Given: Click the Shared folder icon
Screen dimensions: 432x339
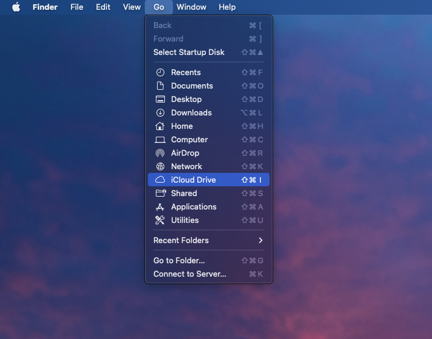Looking at the screenshot, I should point(161,193).
